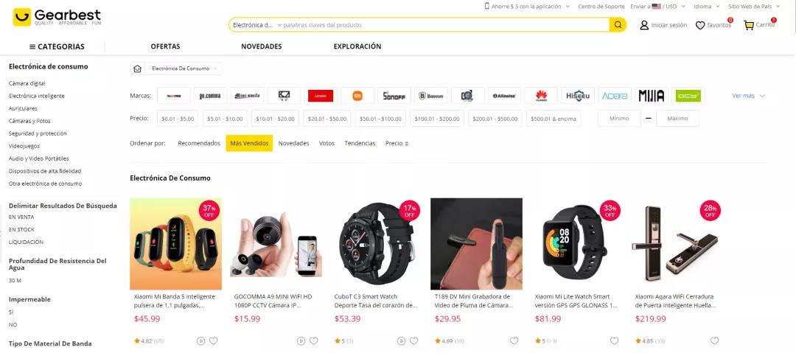Open the CuboT C3 Smart Watch thumbnail

[x=376, y=244]
